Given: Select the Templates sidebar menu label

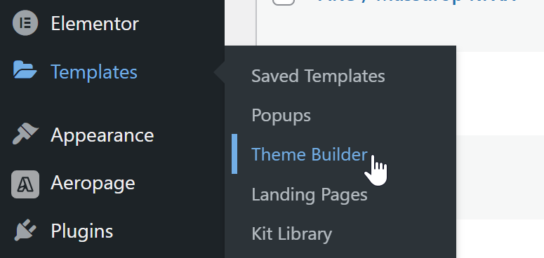Looking at the screenshot, I should [94, 72].
